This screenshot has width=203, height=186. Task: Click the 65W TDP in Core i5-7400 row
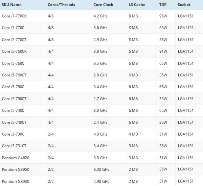[163, 110]
